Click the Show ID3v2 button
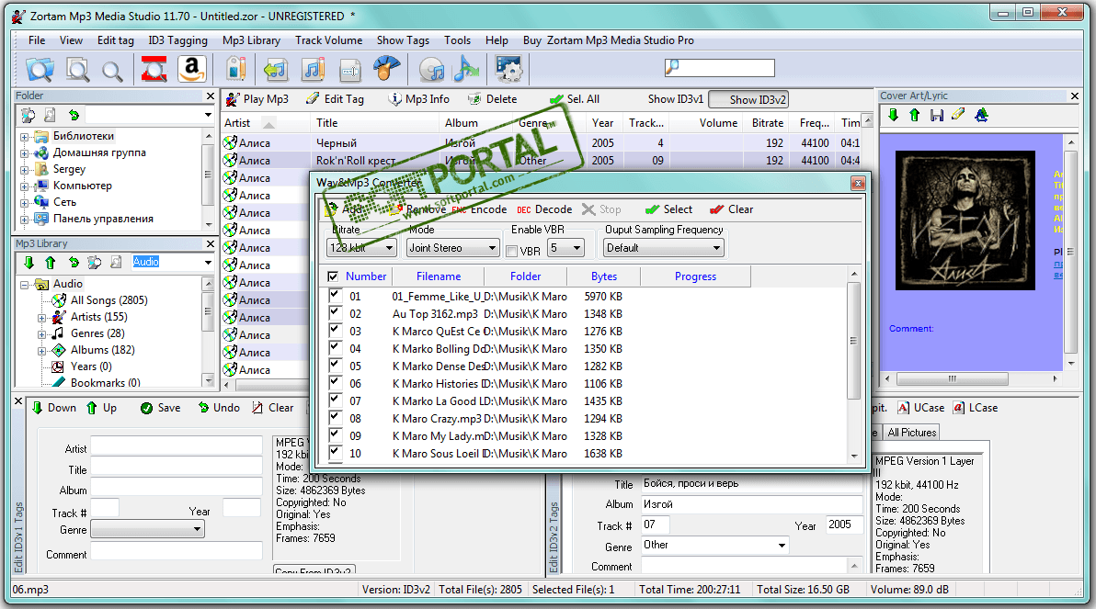Image resolution: width=1096 pixels, height=609 pixels. click(748, 100)
